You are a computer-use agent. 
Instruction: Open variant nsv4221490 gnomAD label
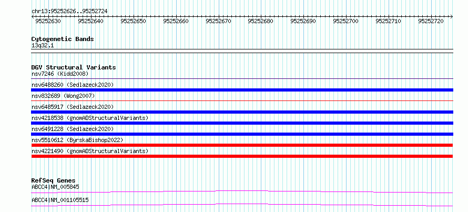pos(90,151)
